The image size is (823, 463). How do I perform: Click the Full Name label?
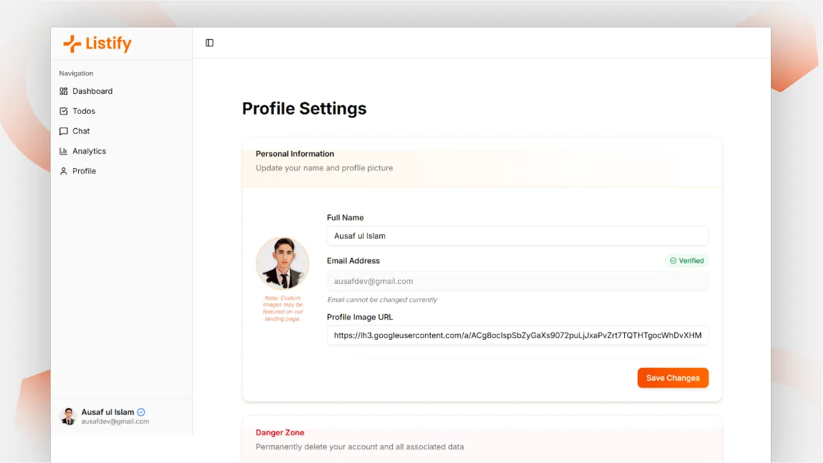click(346, 217)
